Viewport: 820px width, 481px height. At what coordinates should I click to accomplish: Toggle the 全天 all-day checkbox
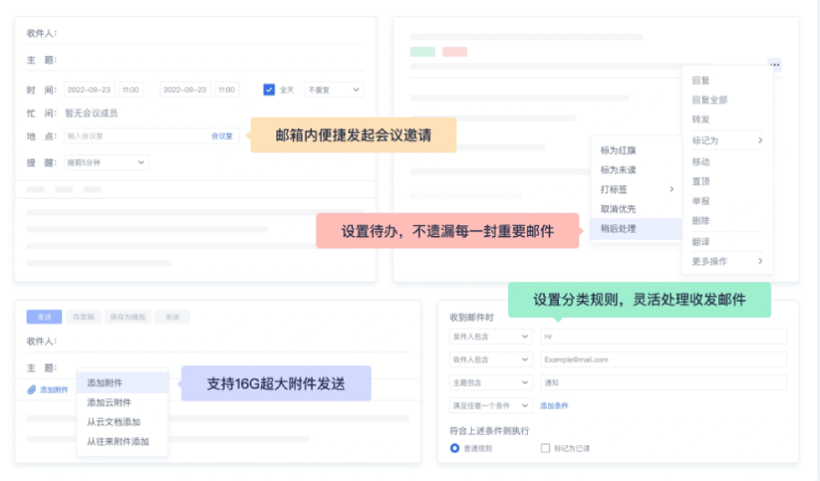click(269, 90)
